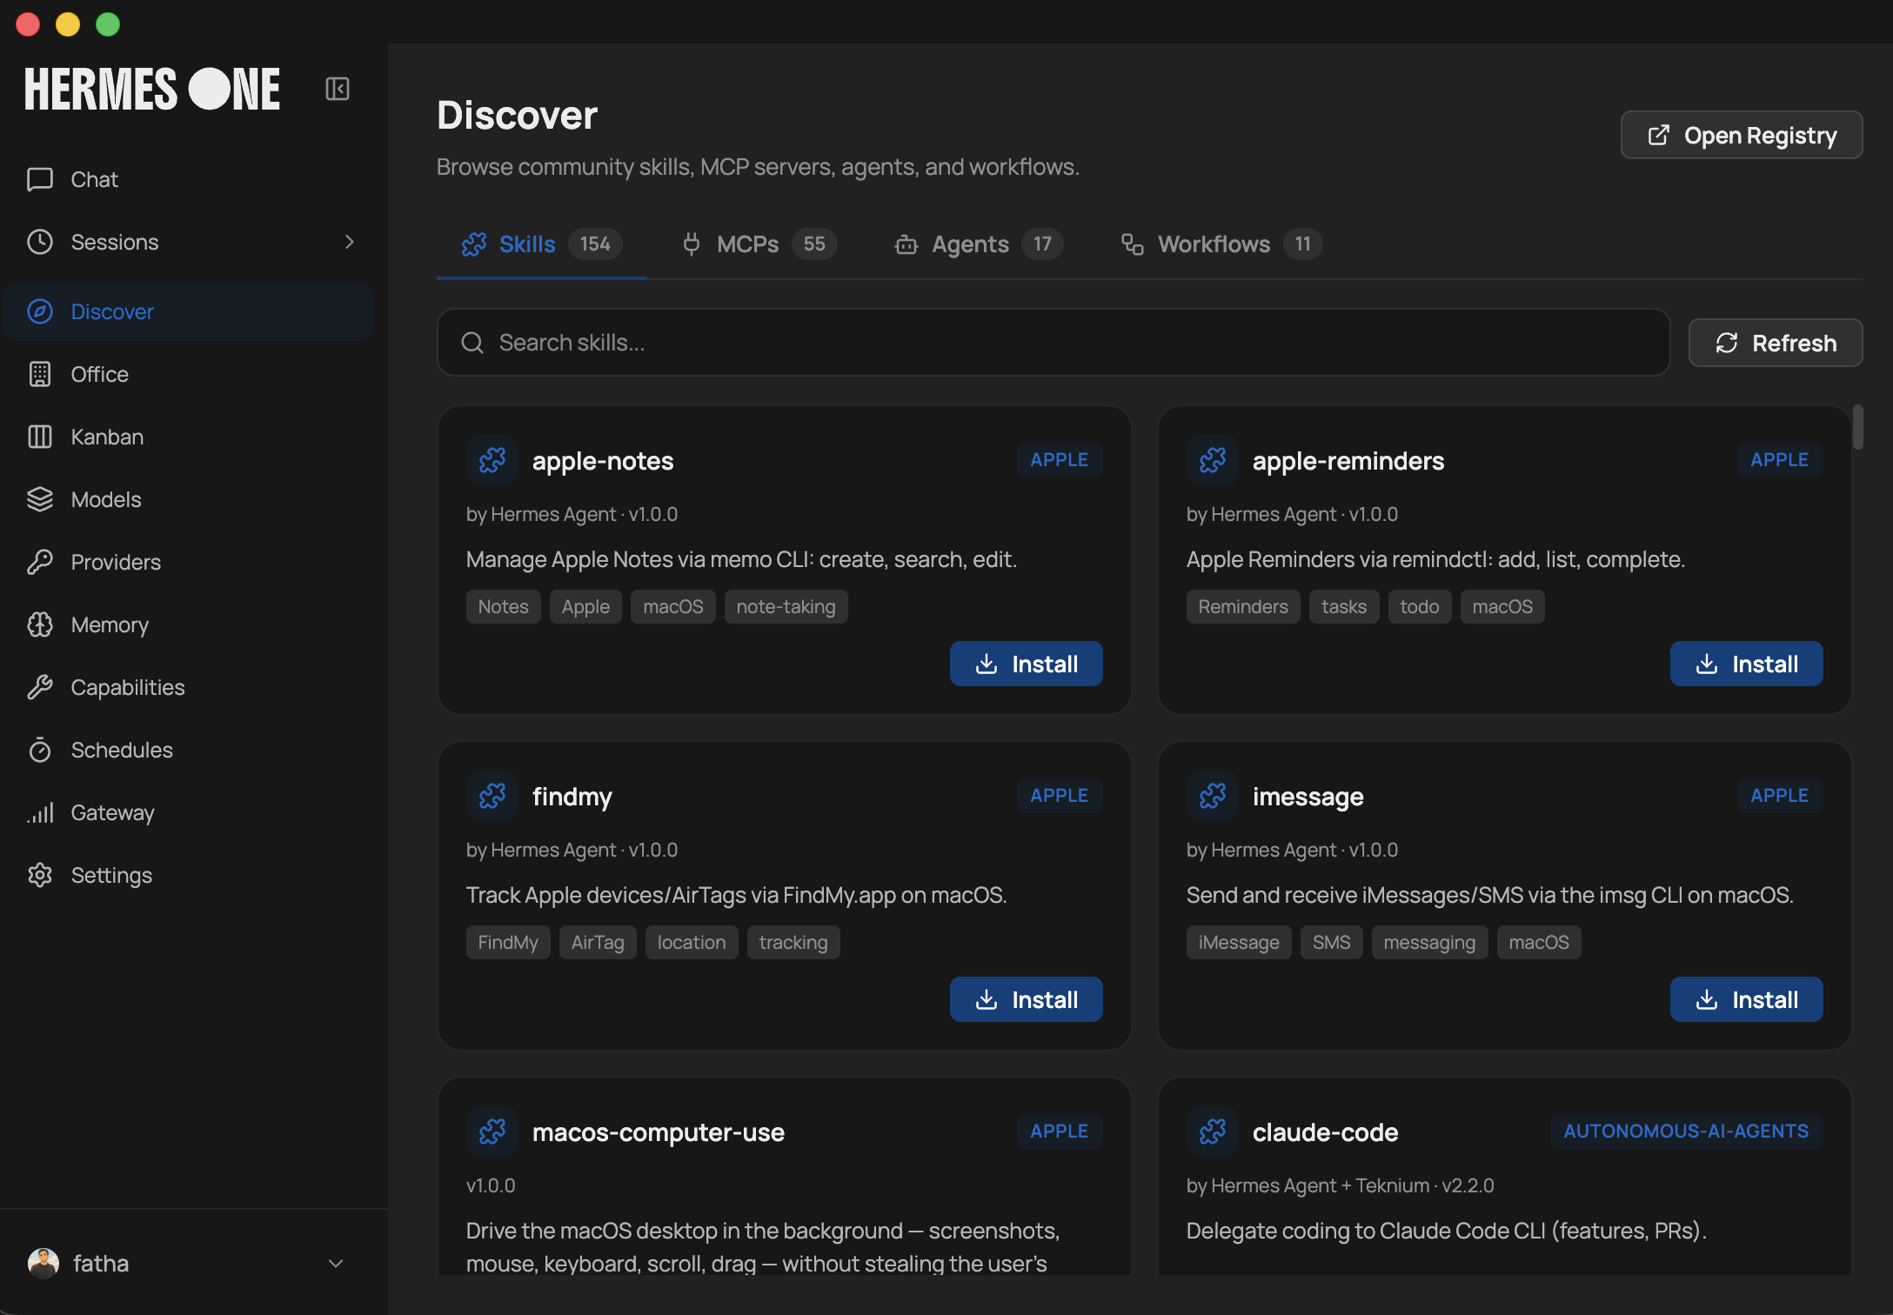Click the MCPs tab plug icon

coord(692,244)
